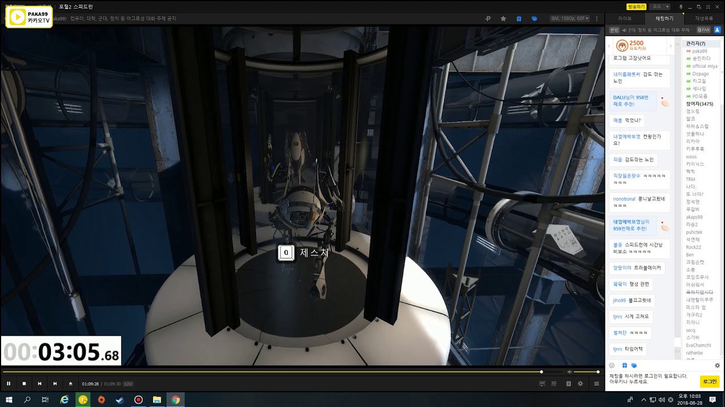Open the Windows Start menu
This screenshot has height=407, width=725.
tap(9, 400)
